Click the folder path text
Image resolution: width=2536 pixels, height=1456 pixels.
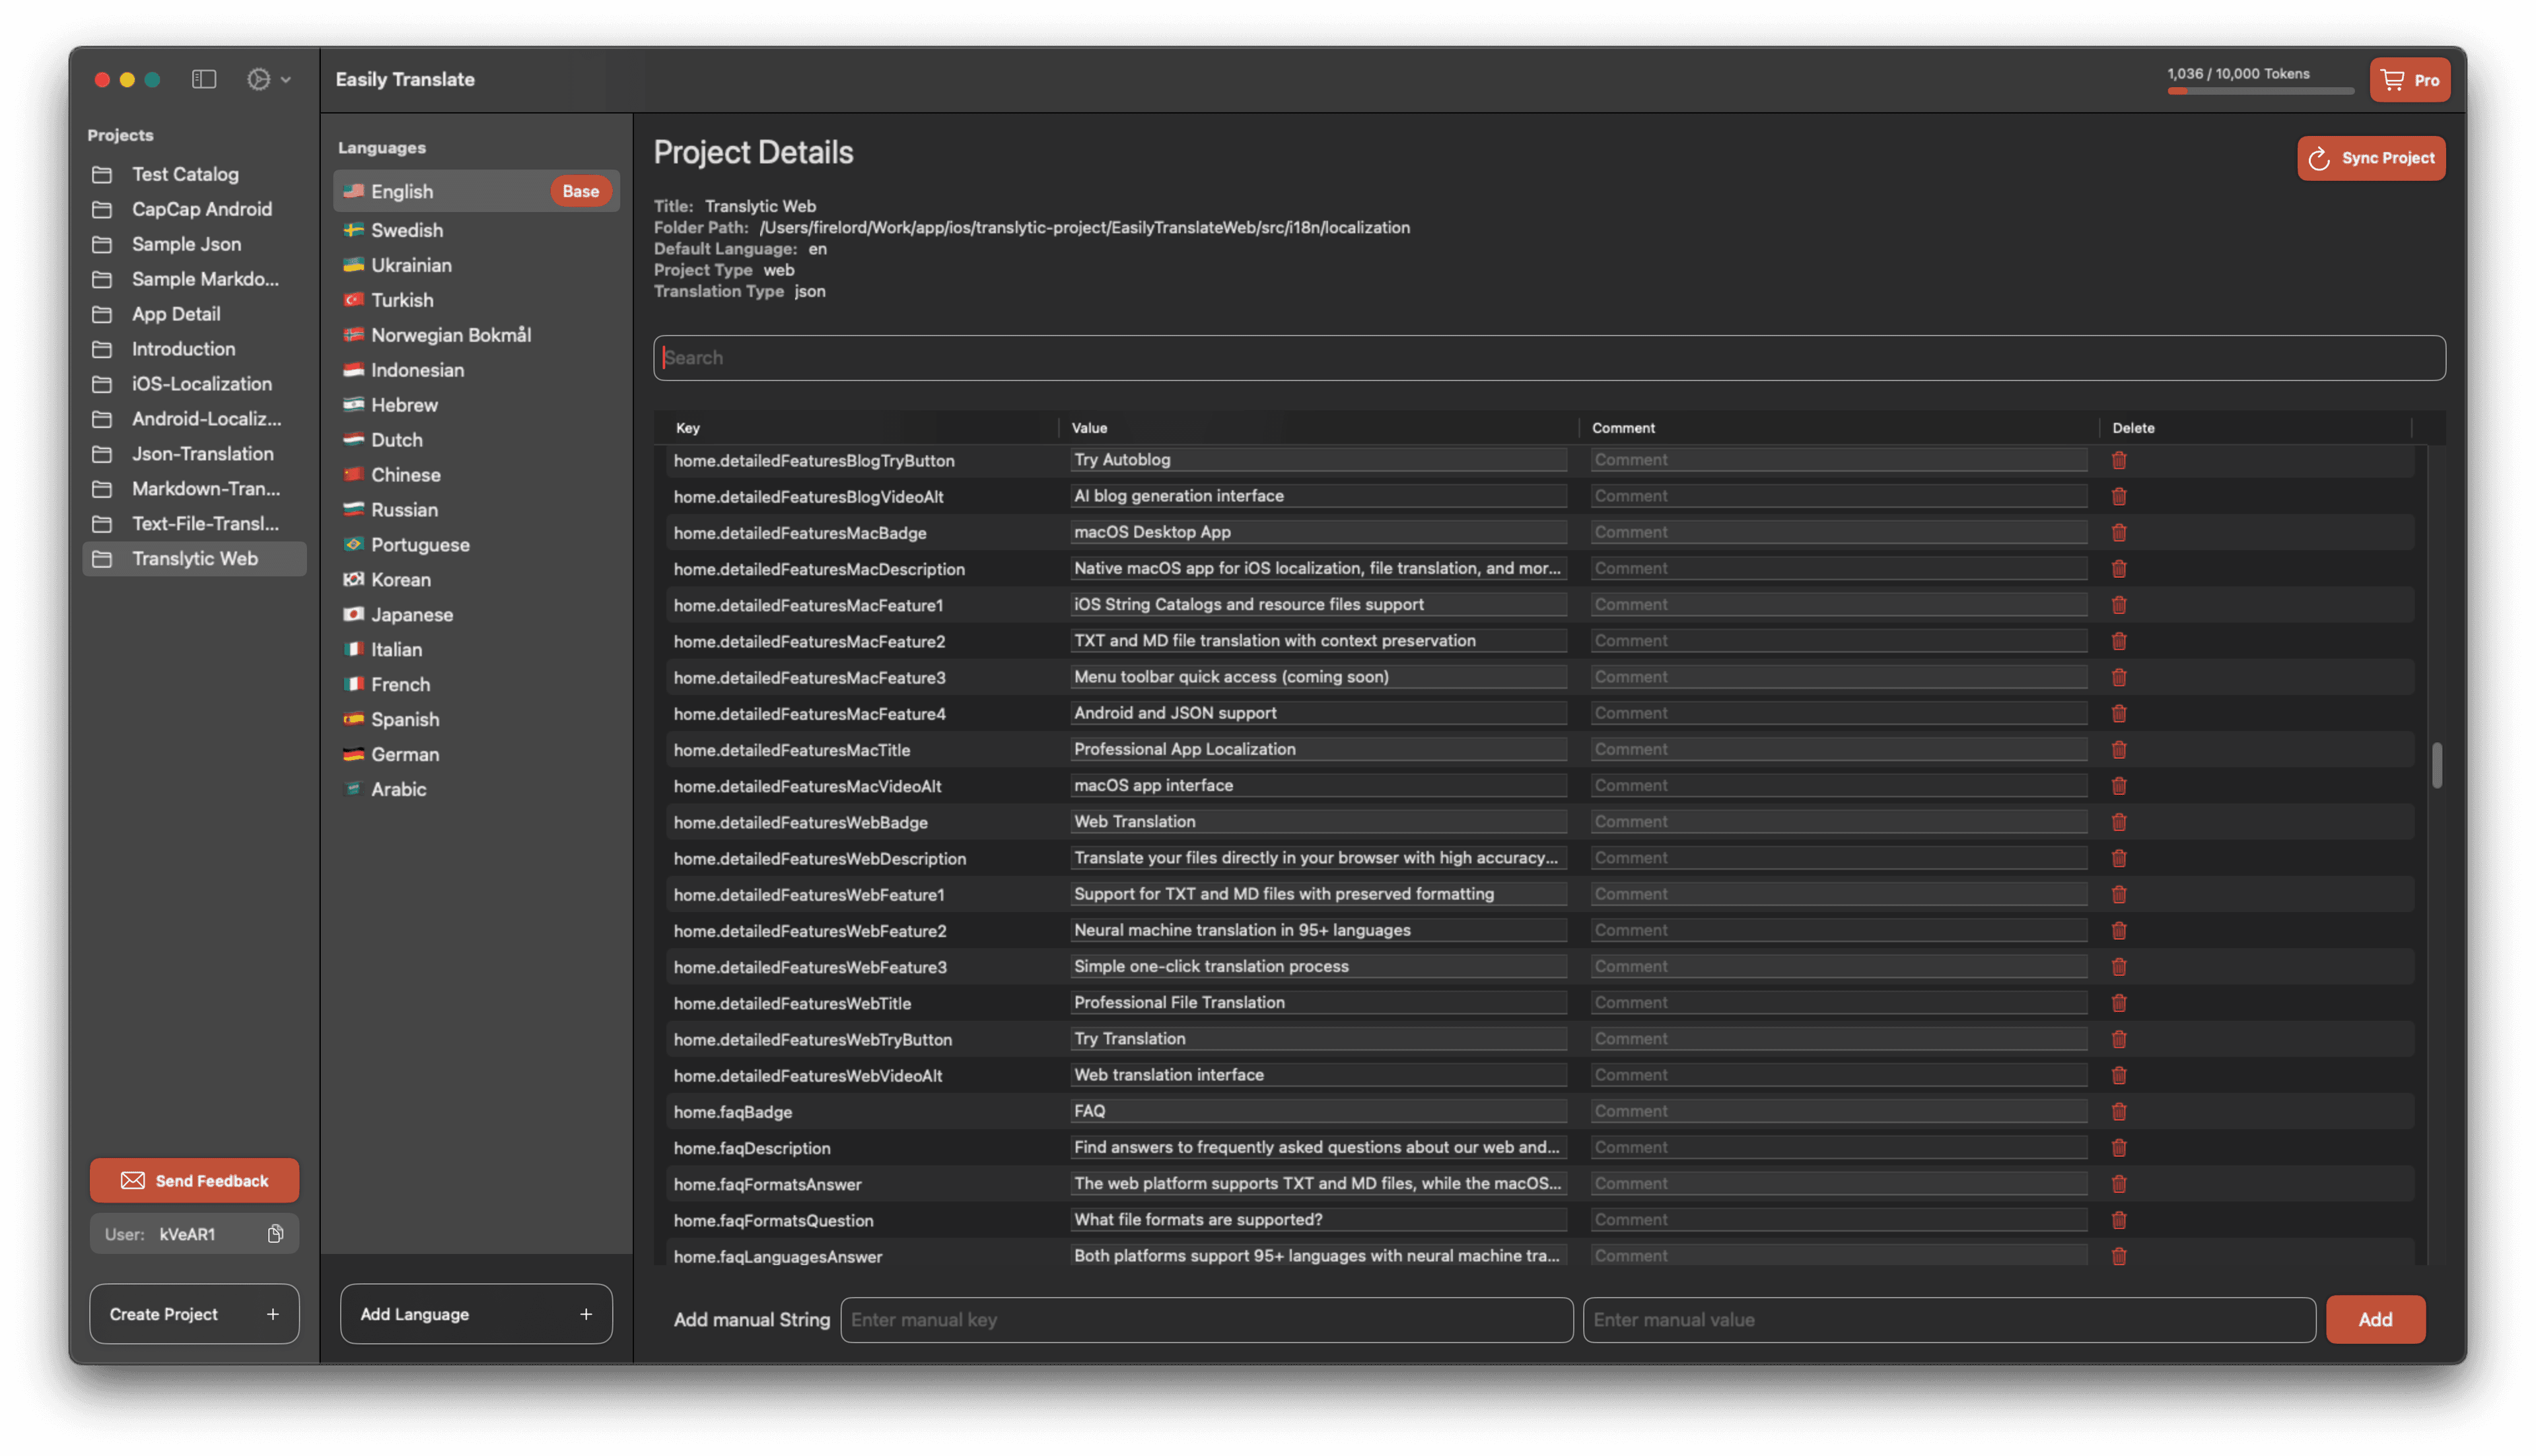pos(1084,228)
